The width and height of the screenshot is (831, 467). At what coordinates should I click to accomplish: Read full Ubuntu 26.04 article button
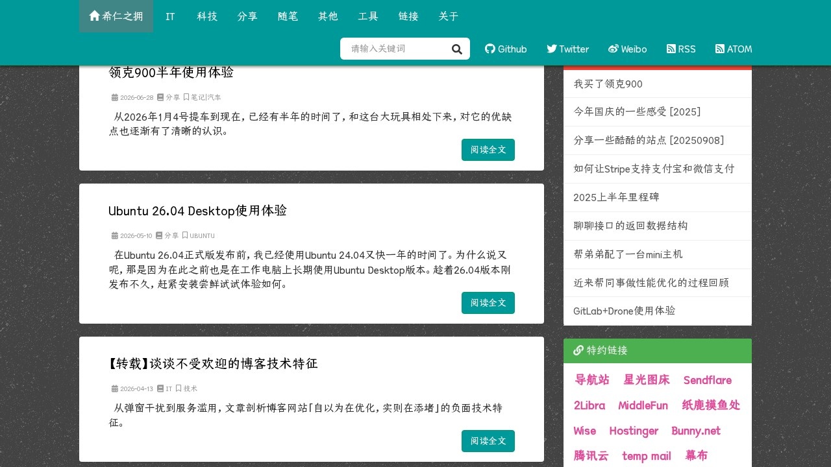coord(488,303)
